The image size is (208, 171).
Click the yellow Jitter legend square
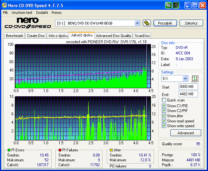(111, 150)
